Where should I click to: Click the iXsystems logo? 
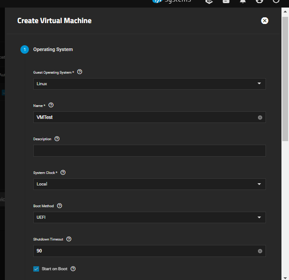click(171, 1)
